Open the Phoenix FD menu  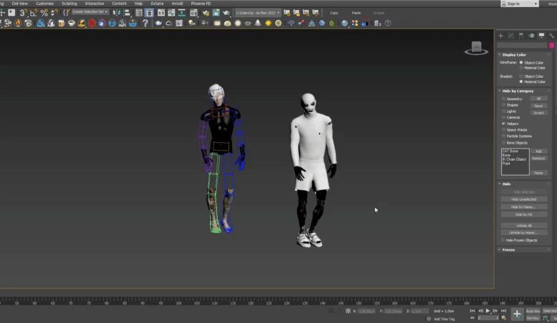200,4
